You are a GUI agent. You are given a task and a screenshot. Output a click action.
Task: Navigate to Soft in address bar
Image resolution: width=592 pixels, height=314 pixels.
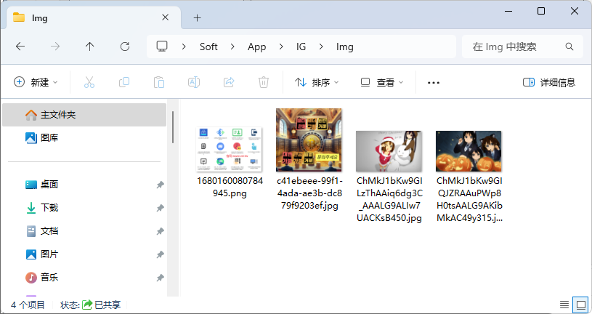[208, 47]
